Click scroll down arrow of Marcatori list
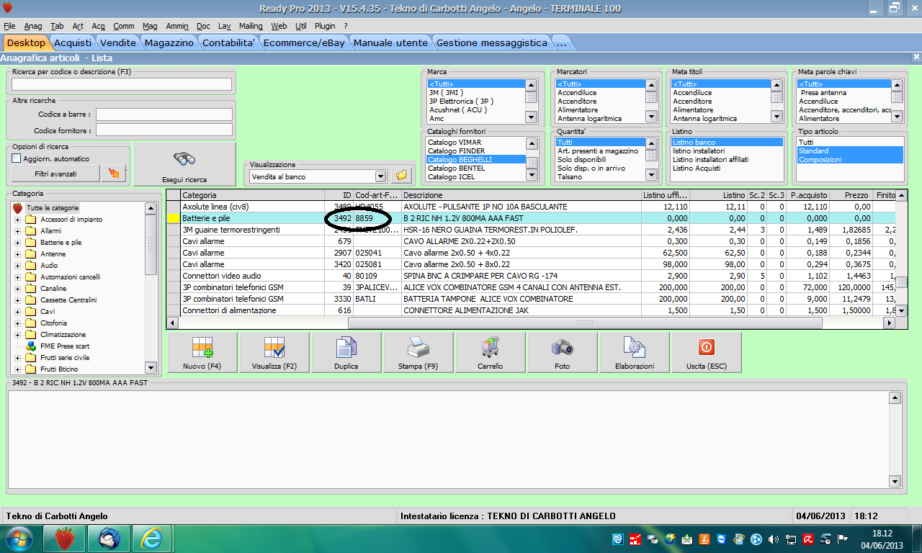Image resolution: width=922 pixels, height=553 pixels. [x=651, y=117]
